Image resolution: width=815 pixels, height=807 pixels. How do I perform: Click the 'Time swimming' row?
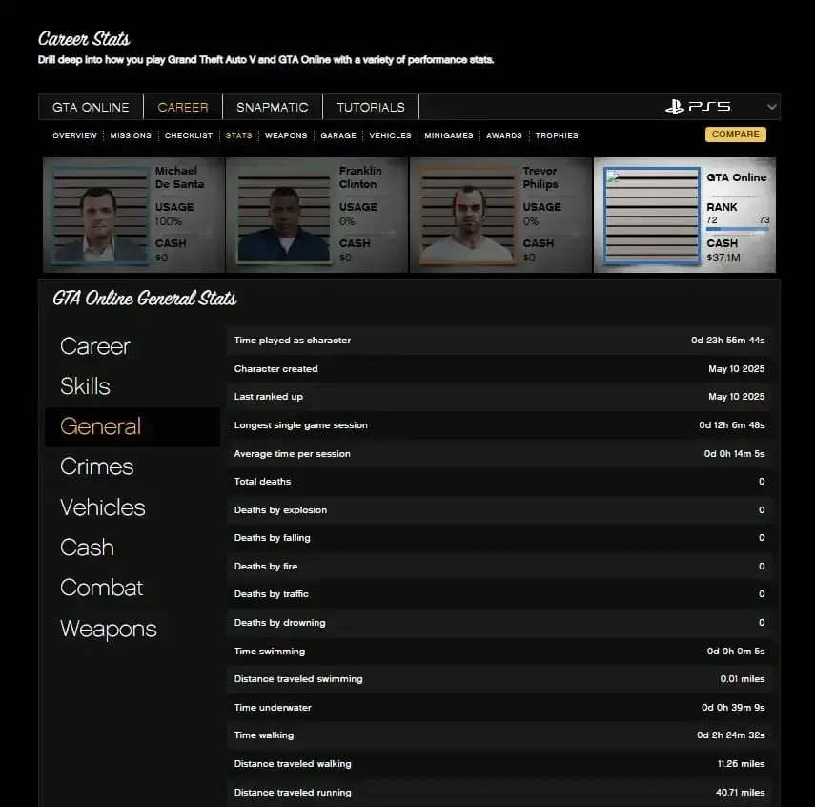(x=499, y=651)
